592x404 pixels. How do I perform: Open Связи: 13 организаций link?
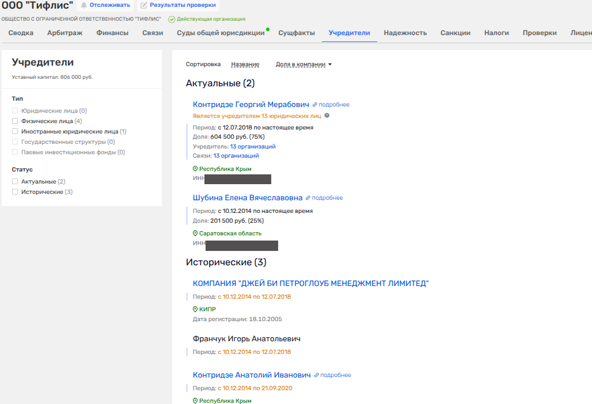236,155
